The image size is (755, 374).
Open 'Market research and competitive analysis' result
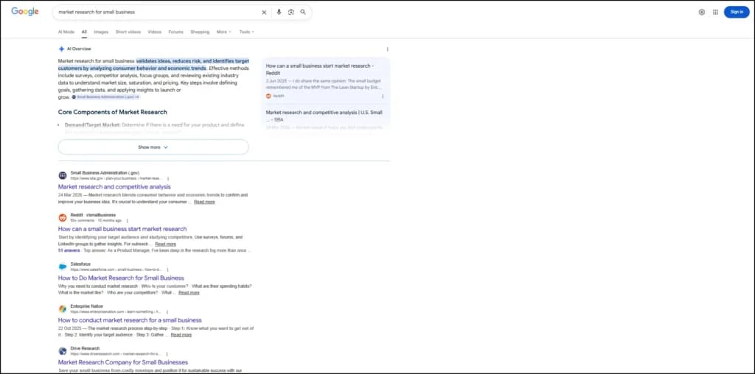[114, 186]
